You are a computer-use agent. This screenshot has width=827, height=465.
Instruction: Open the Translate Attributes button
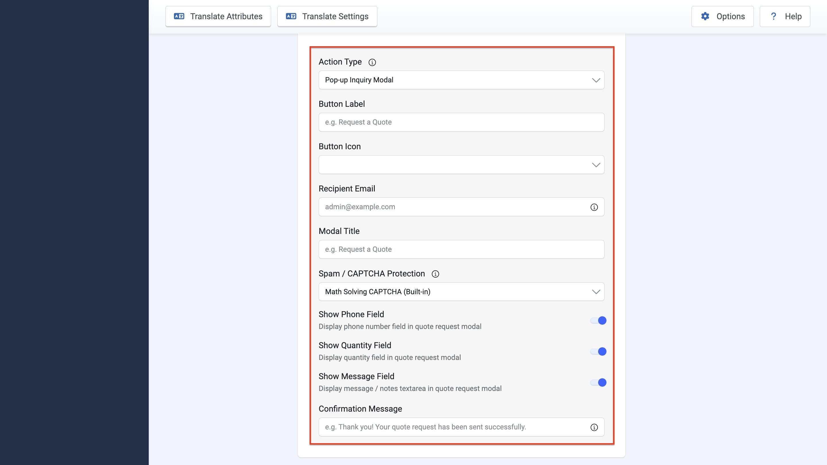point(218,16)
